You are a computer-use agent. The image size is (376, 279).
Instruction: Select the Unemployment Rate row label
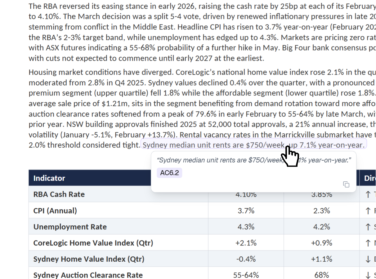point(70,227)
